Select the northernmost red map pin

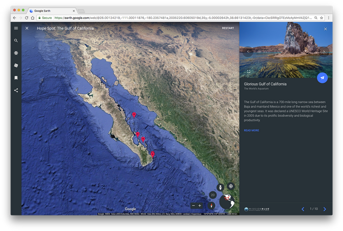tap(134, 115)
